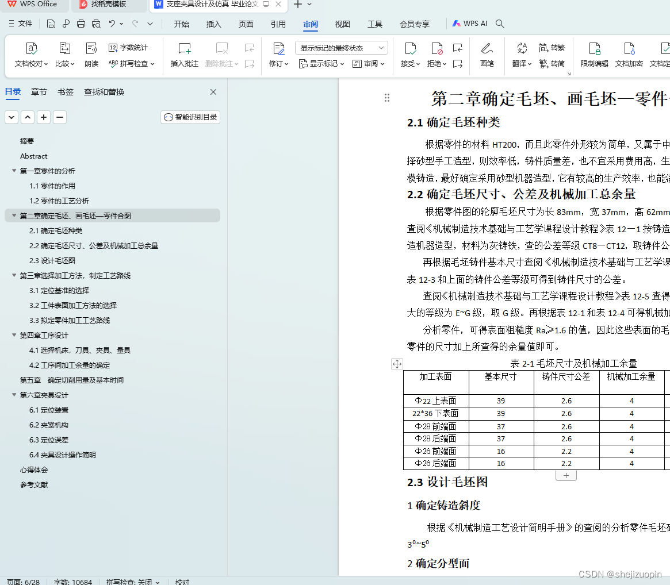The height and width of the screenshot is (585, 670).
Task: Collapse 第四章工序设计 tree node
Action: click(x=14, y=335)
